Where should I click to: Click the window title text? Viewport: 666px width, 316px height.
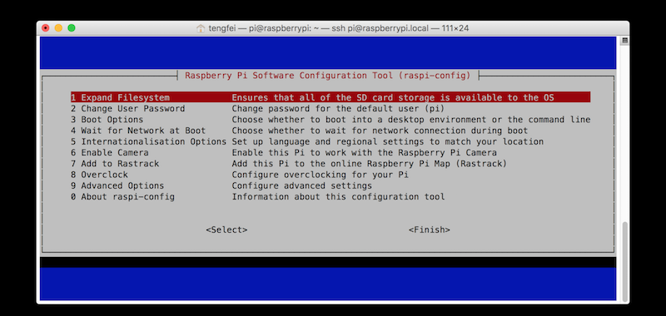(339, 28)
